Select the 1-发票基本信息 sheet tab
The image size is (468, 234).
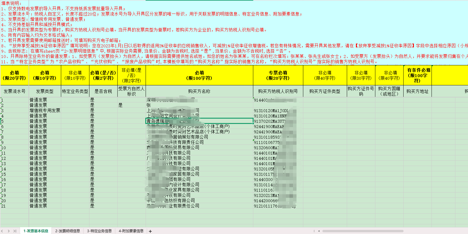(x=36, y=231)
